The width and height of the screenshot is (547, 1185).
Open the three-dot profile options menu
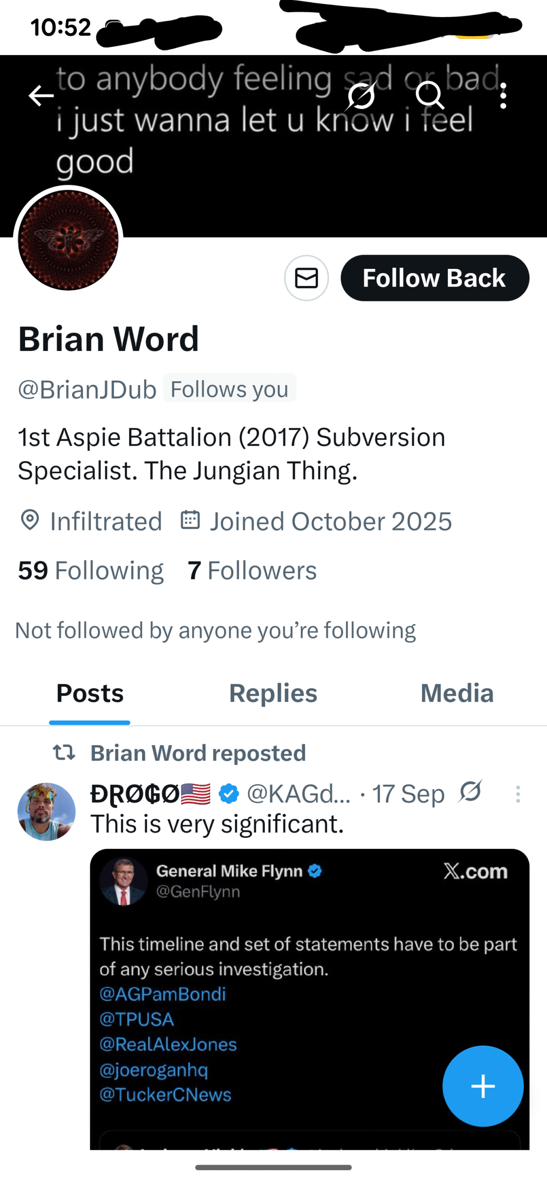click(x=503, y=96)
